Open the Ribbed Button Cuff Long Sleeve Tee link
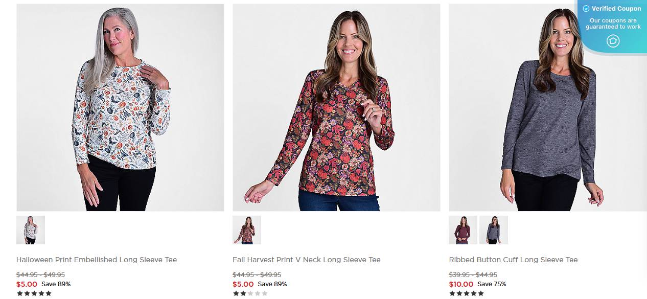This screenshot has height=299, width=647. point(513,260)
